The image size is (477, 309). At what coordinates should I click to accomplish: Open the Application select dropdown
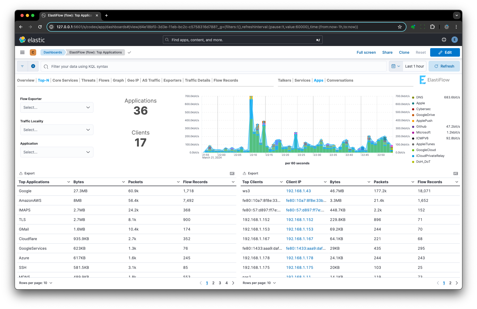pyautogui.click(x=57, y=152)
